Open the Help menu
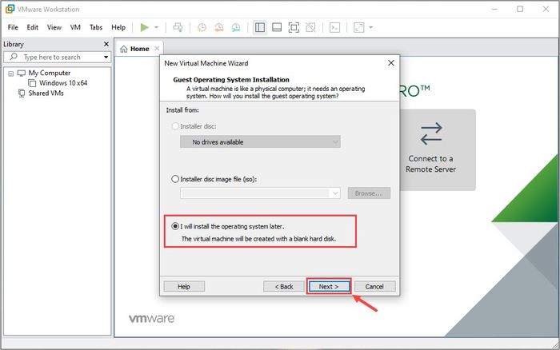This screenshot has height=350, width=560. [118, 27]
